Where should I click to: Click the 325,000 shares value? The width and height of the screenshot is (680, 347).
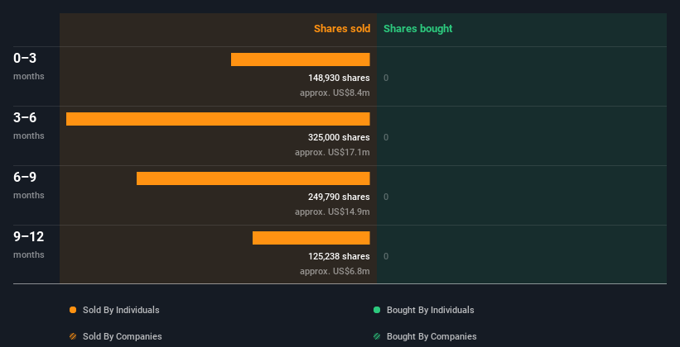(x=339, y=138)
